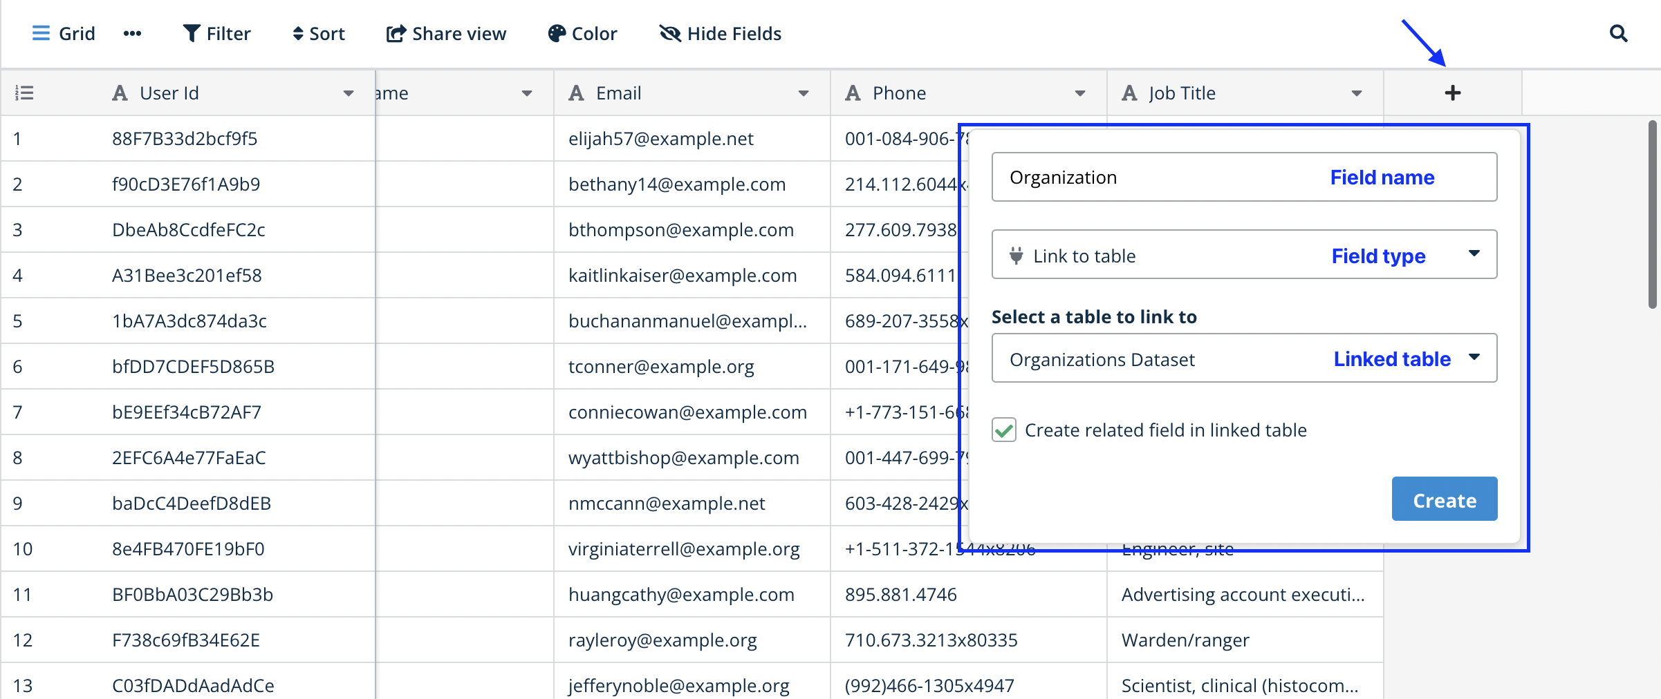Expand the Email column header dropdown
The height and width of the screenshot is (699, 1661).
(803, 93)
